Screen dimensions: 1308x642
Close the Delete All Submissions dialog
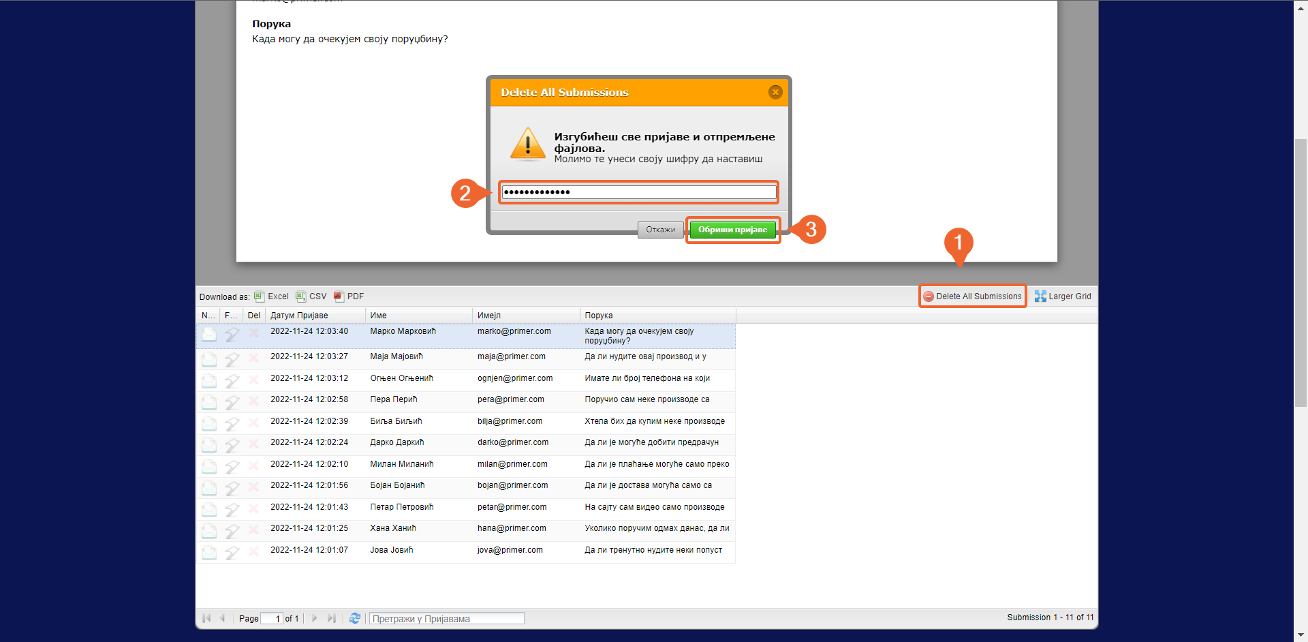(775, 92)
